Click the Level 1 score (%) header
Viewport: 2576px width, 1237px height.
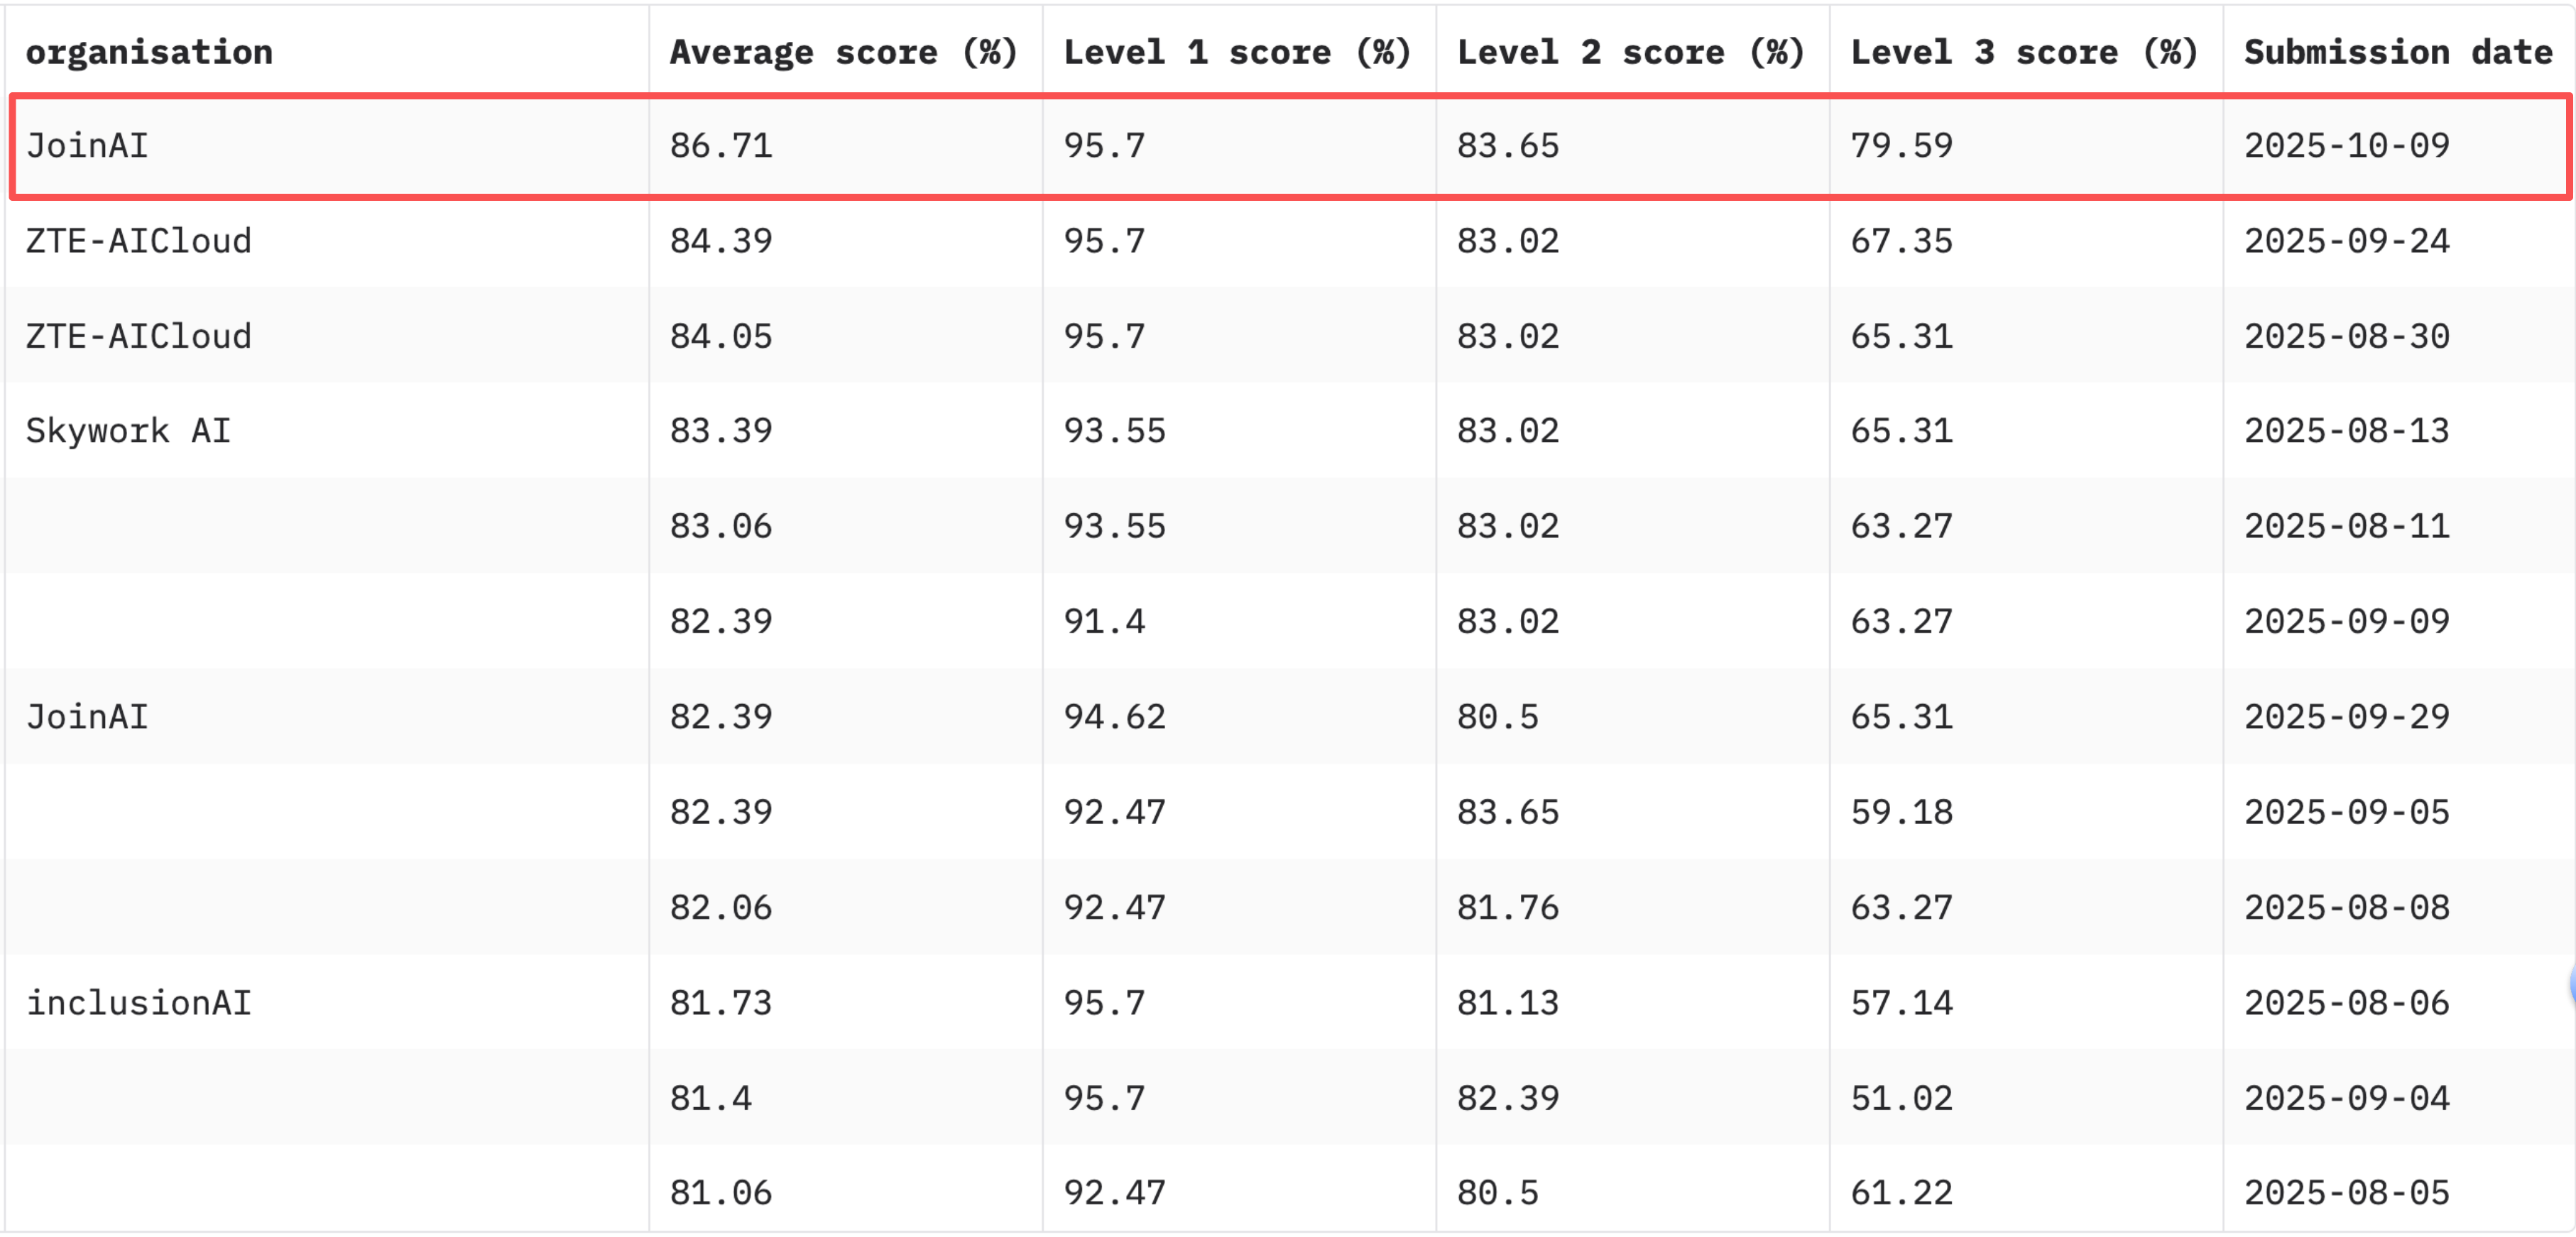click(x=1236, y=52)
